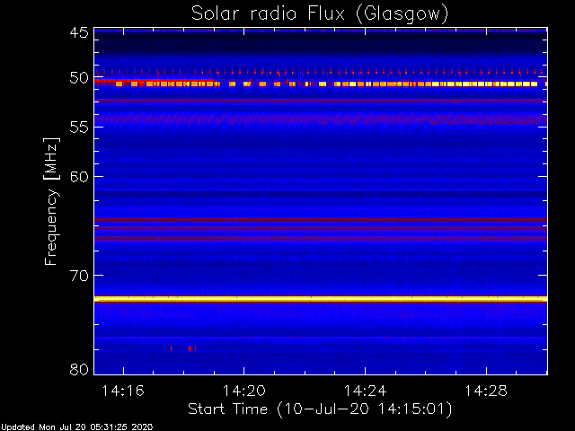The height and width of the screenshot is (431, 575).
Task: Click the plot title "Solar radio Flux (Glasgow)"
Action: tap(320, 14)
